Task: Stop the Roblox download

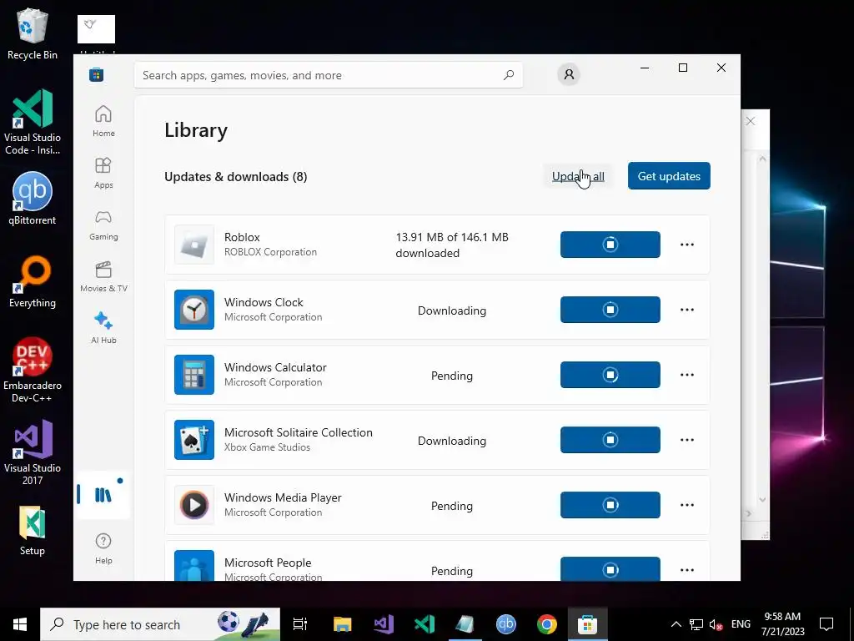Action: [610, 245]
